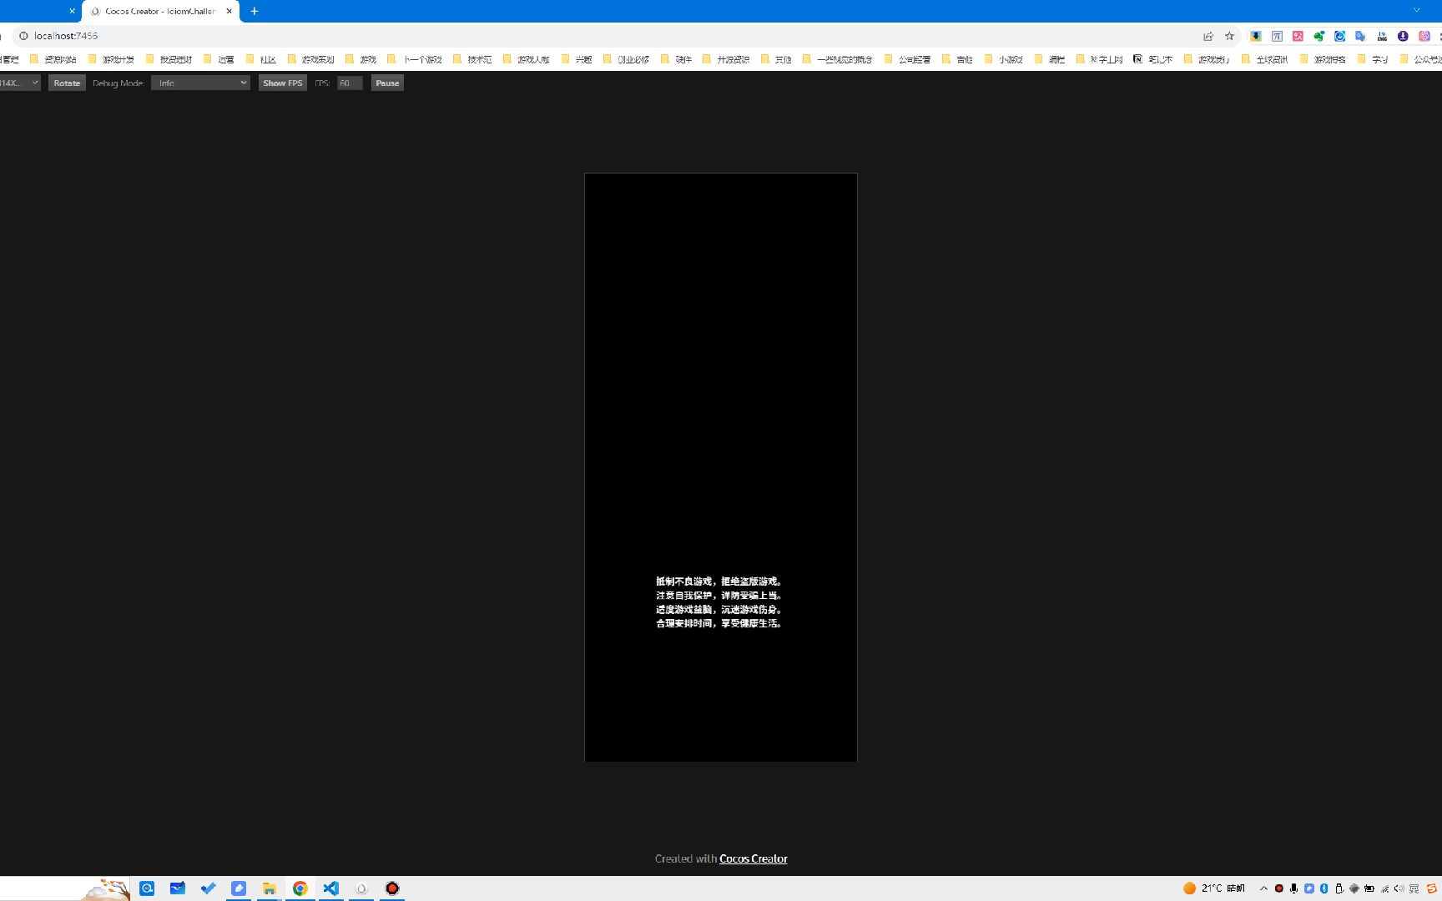Open a new browser tab
The image size is (1442, 901).
coord(255,12)
